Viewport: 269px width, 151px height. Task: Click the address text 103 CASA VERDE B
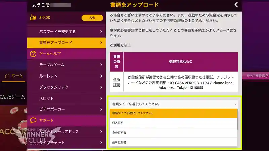pyautogui.click(x=183, y=83)
